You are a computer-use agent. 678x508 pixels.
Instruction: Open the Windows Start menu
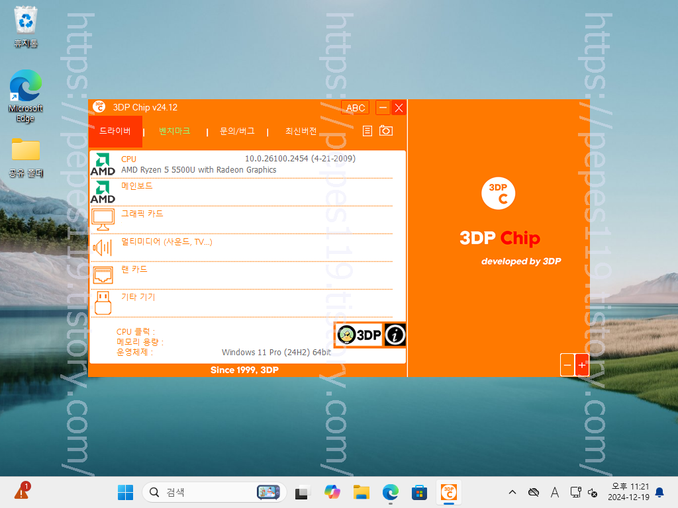tap(125, 492)
